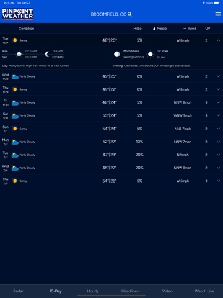
Task: Expand the Sun 2/1 forecast row
Action: coord(218,129)
